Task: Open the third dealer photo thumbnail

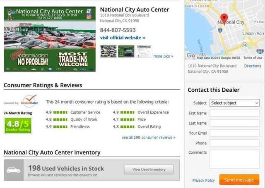Action: [x=144, y=51]
